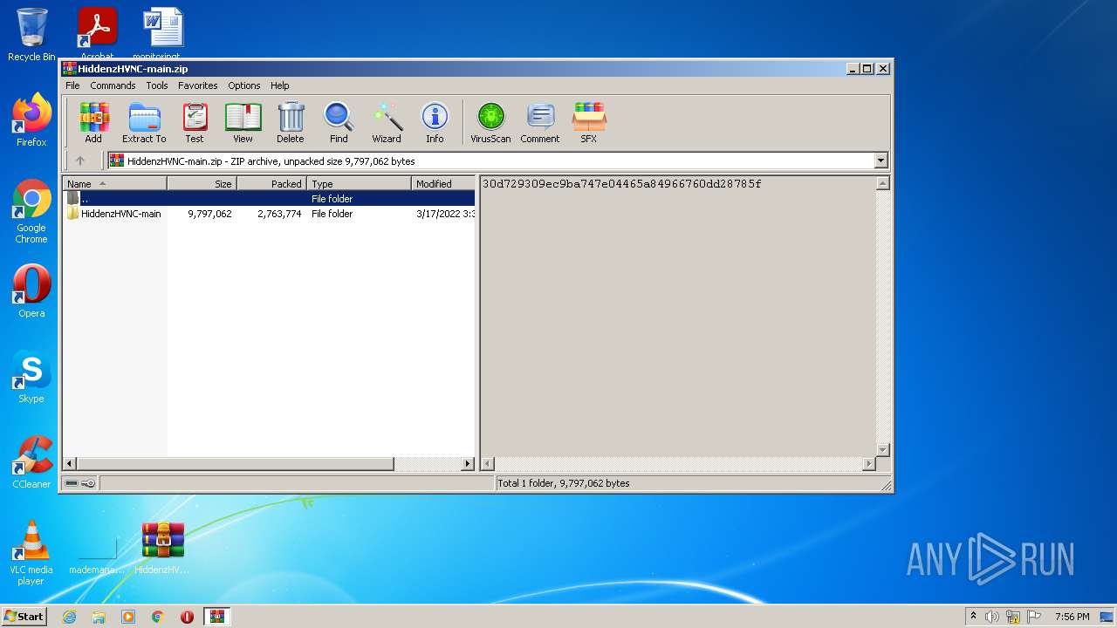Open the Tools menu
The image size is (1117, 628).
pyautogui.click(x=157, y=85)
